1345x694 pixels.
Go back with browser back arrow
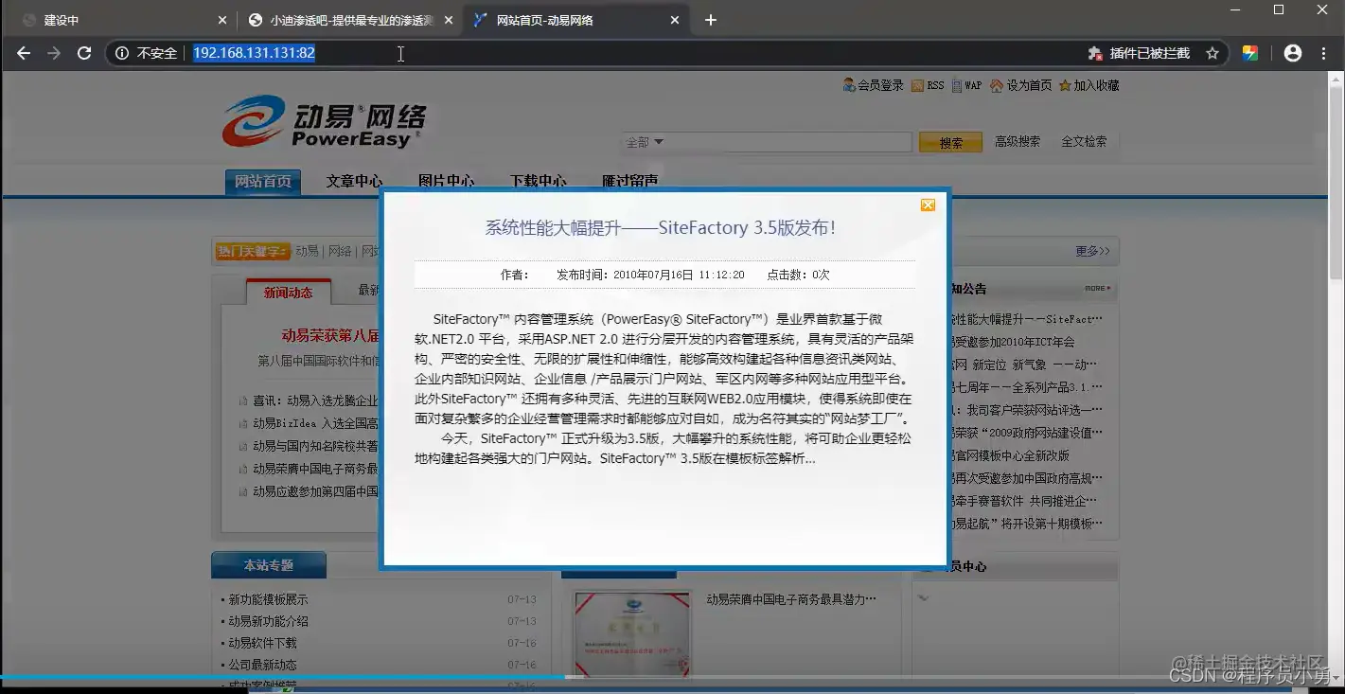tap(24, 54)
